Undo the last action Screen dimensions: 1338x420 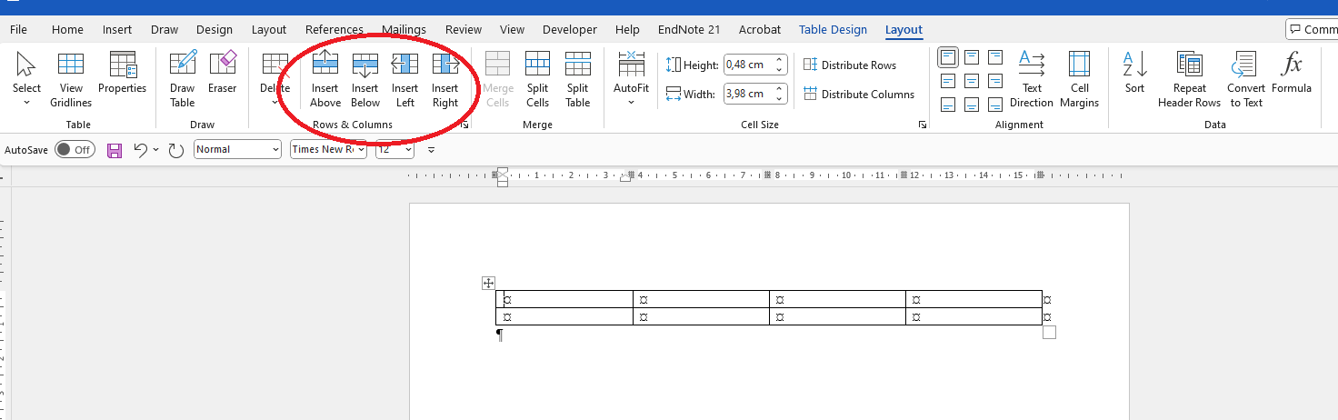(x=140, y=150)
